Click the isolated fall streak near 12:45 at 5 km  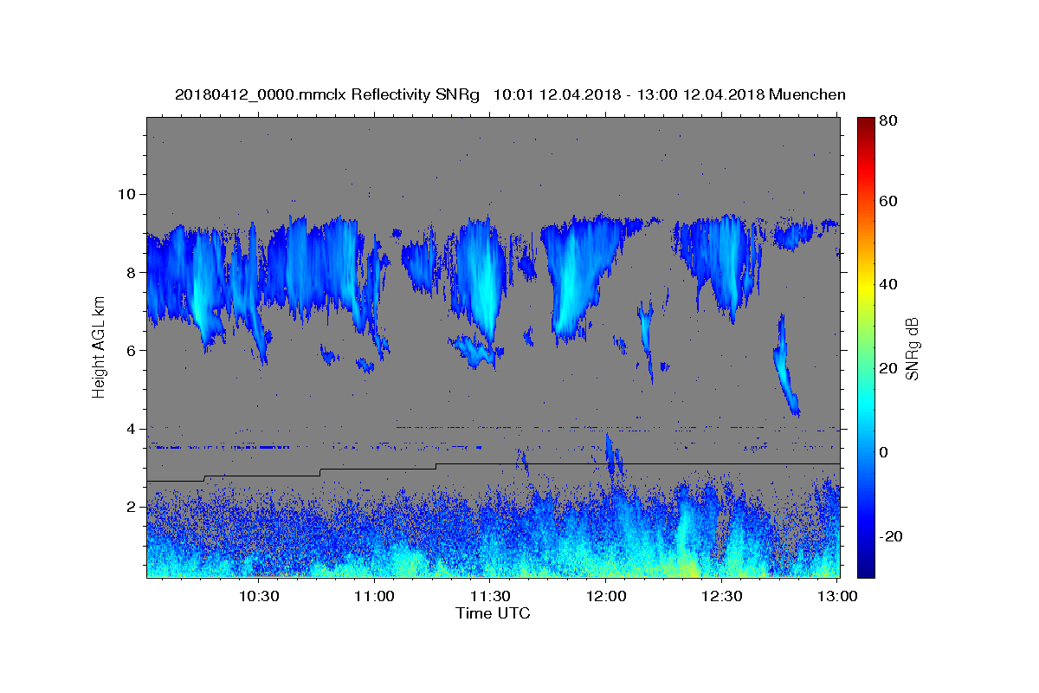coord(785,366)
